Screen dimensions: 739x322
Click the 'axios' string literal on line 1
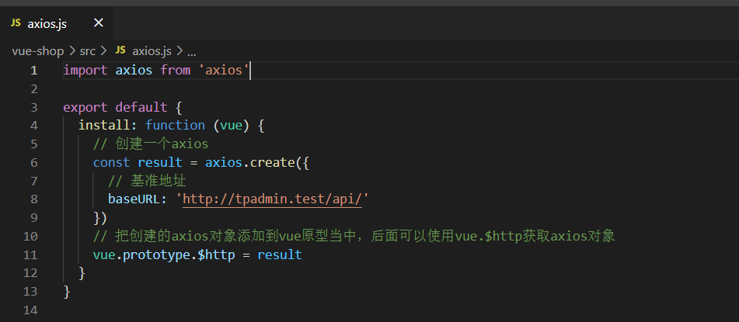tap(224, 71)
